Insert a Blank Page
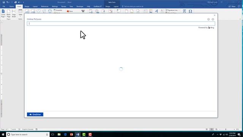The image size is (243, 137). coord(8,14)
